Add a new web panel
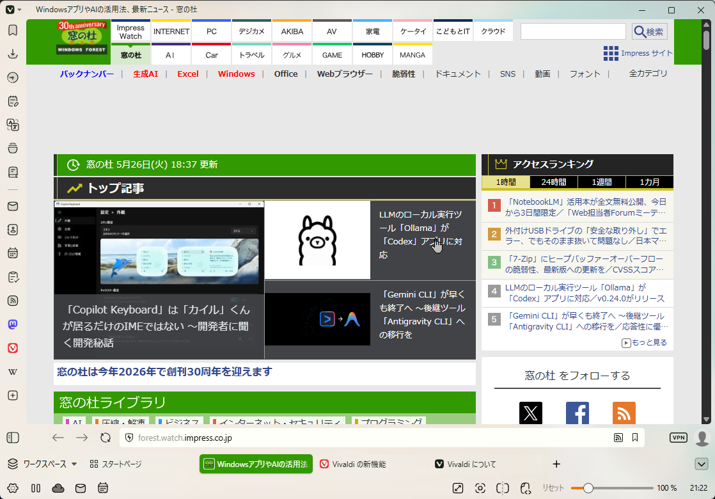715x499 pixels. tap(13, 395)
